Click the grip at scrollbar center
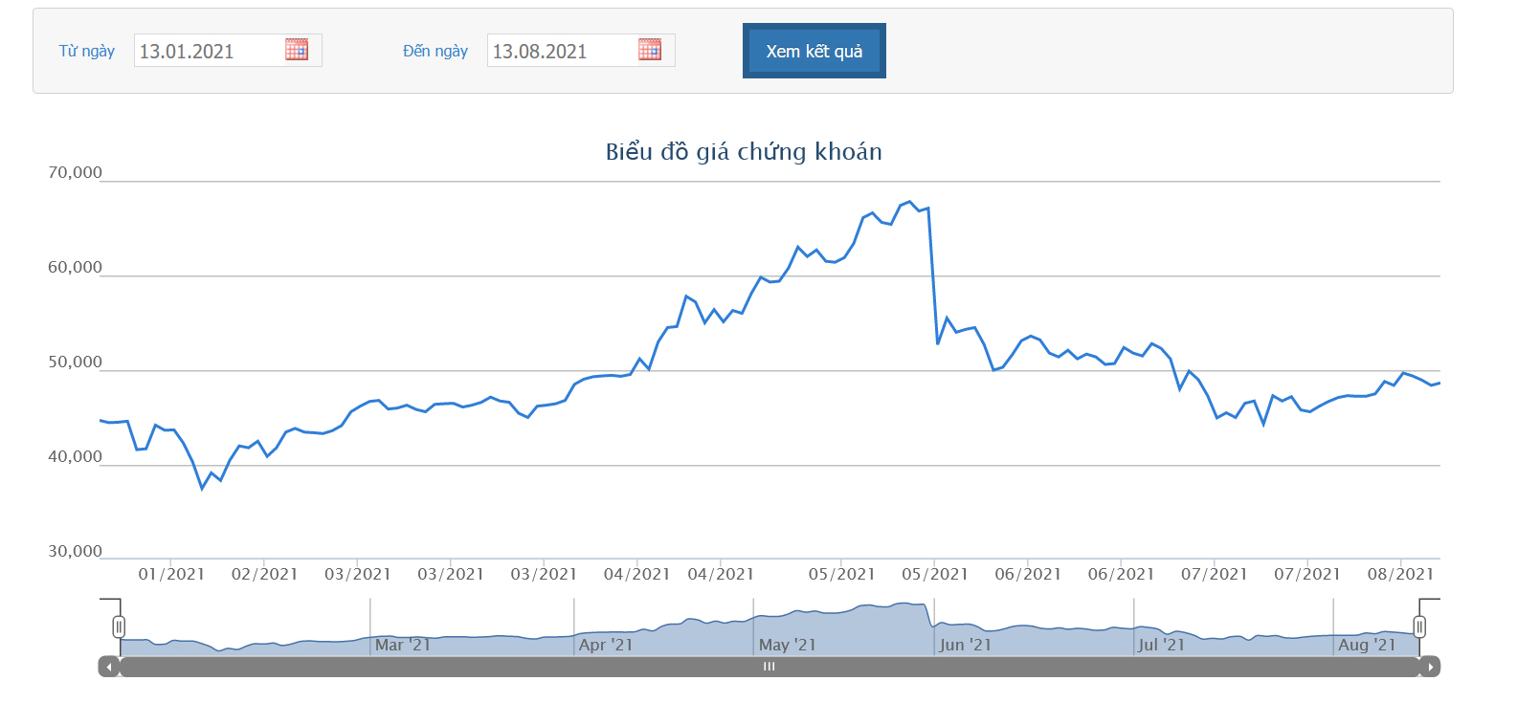Image resolution: width=1517 pixels, height=703 pixels. 769,667
